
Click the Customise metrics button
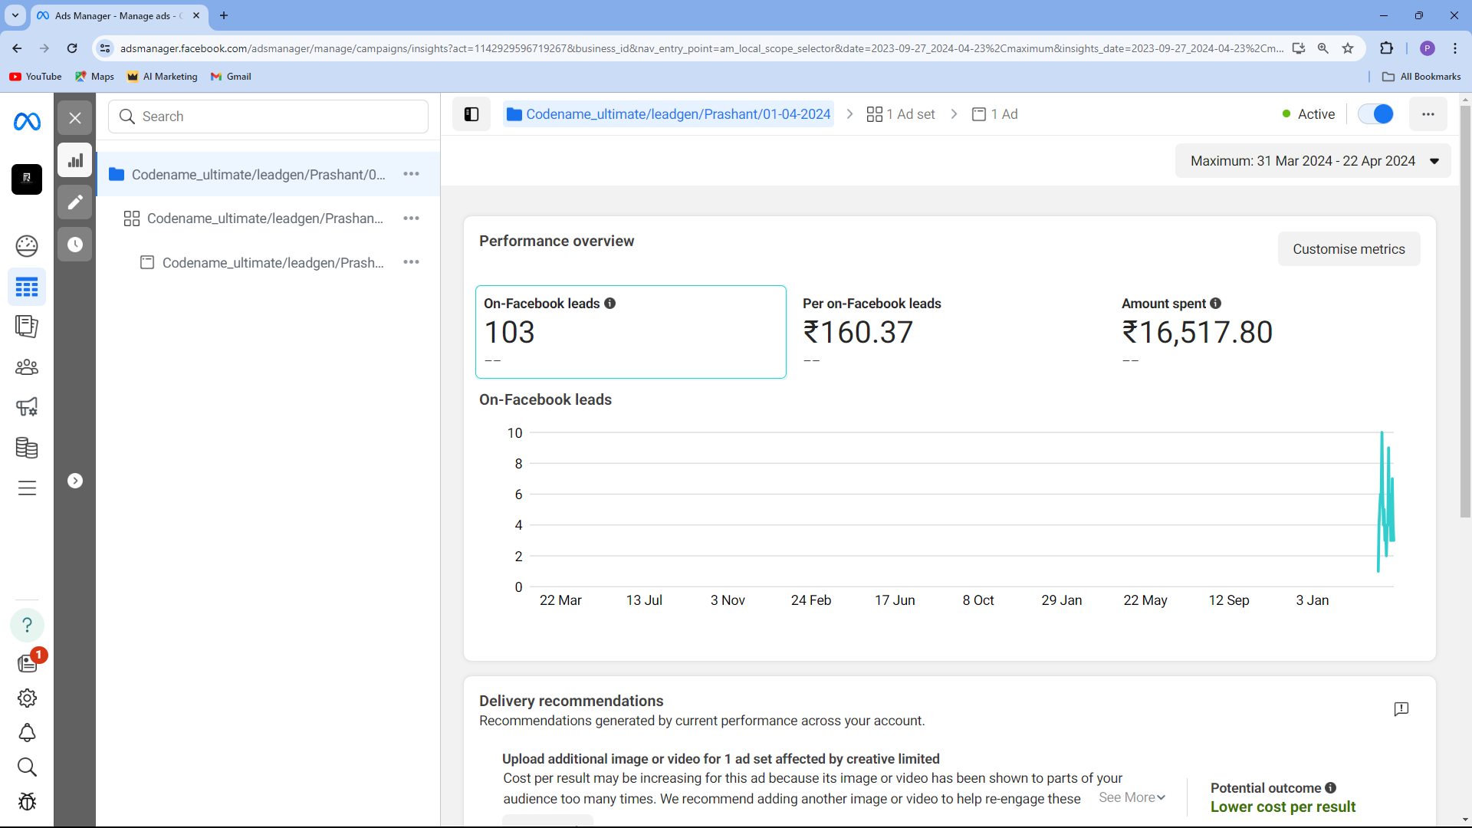pyautogui.click(x=1349, y=249)
